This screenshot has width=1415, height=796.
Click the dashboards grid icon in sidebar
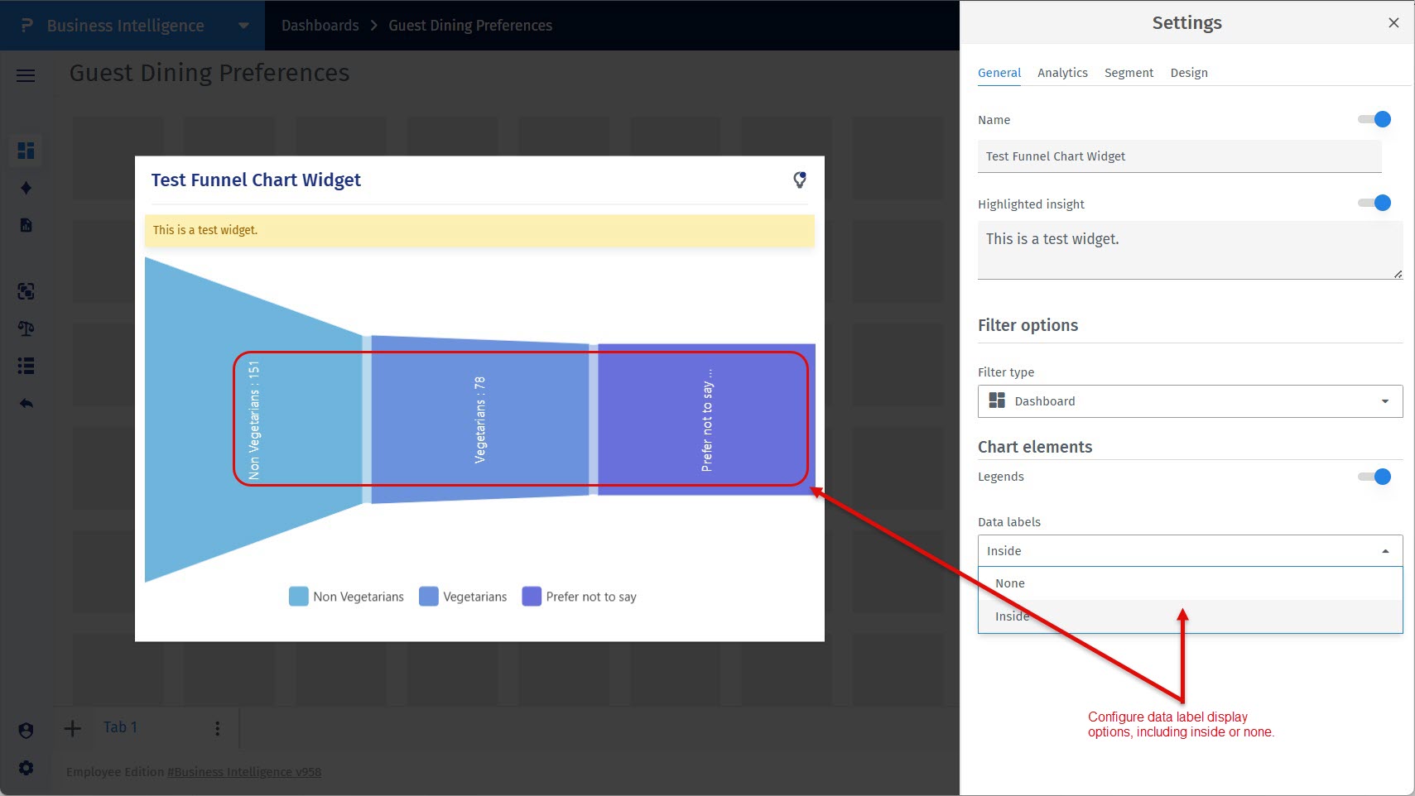click(x=26, y=151)
